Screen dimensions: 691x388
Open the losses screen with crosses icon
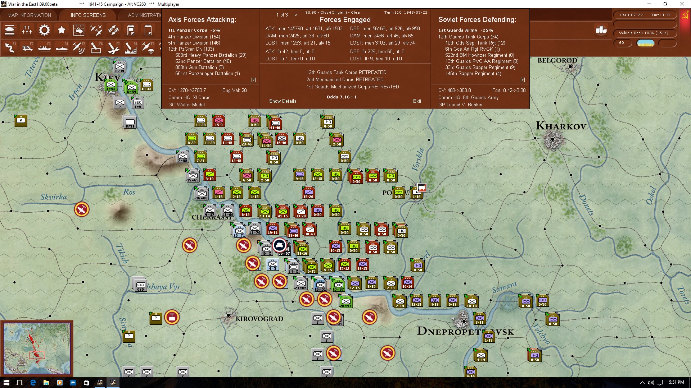27,30
